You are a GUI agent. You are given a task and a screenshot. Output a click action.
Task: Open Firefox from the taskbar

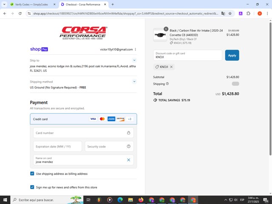141,200
